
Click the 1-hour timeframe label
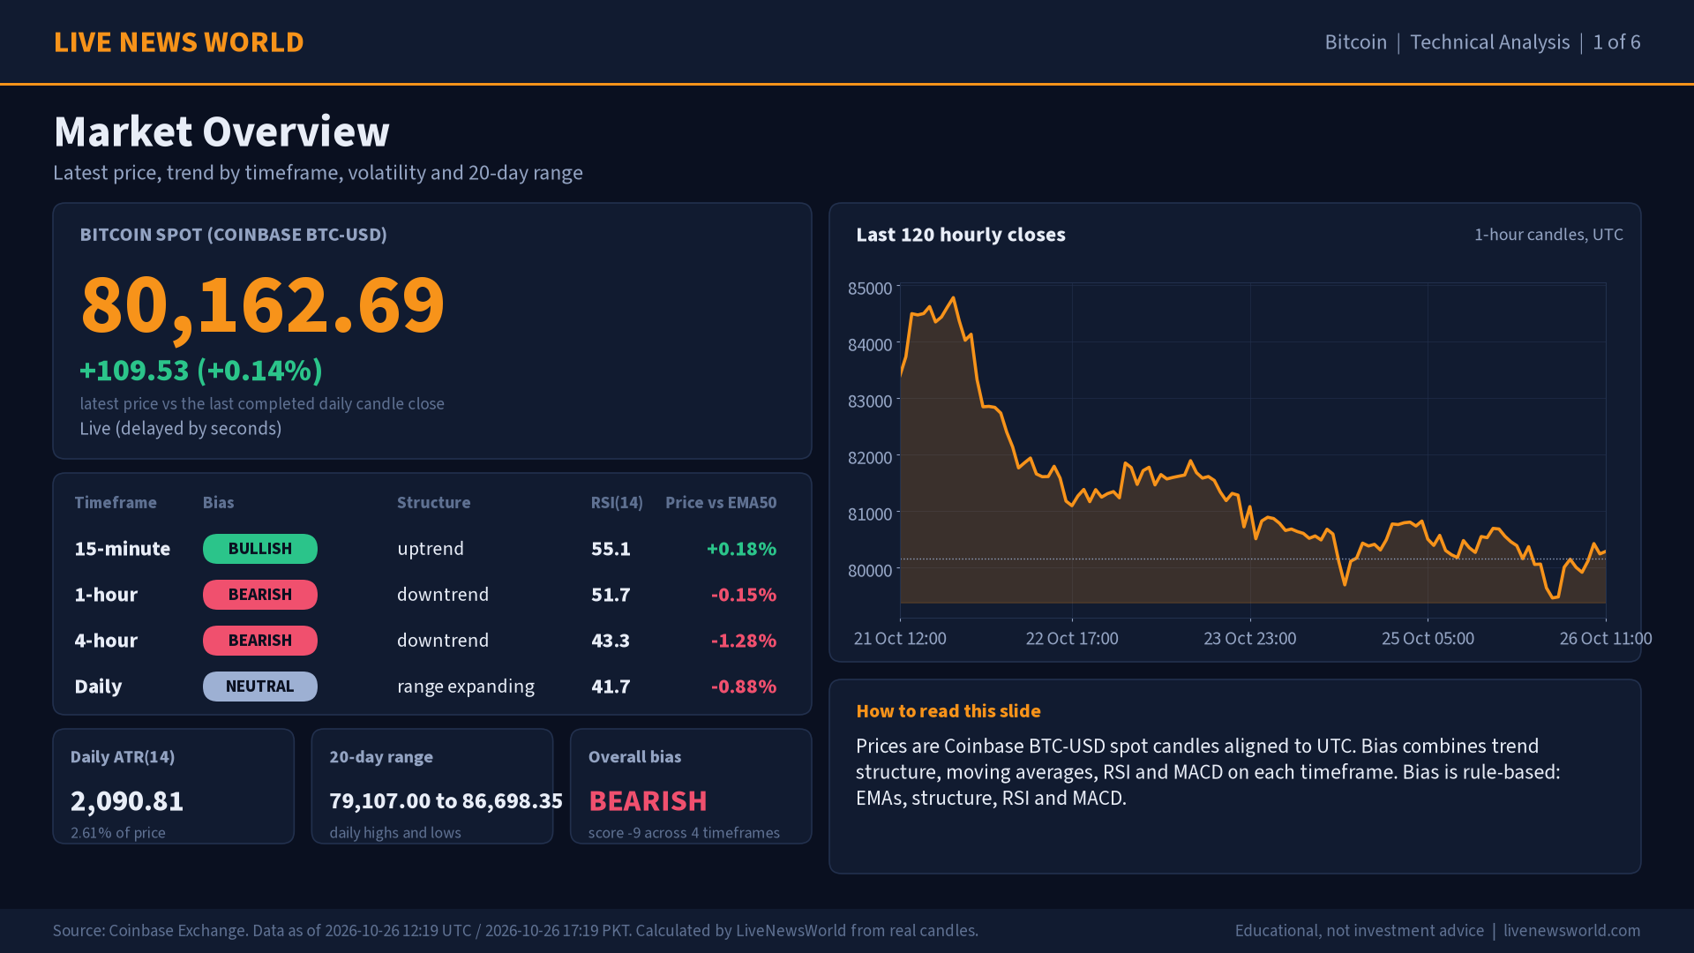point(106,595)
